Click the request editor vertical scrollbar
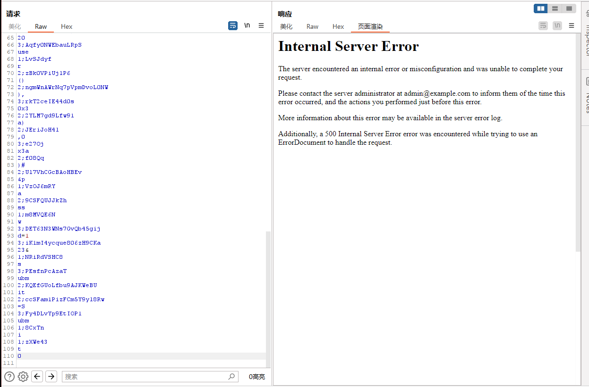The height and width of the screenshot is (387, 589). [x=268, y=297]
